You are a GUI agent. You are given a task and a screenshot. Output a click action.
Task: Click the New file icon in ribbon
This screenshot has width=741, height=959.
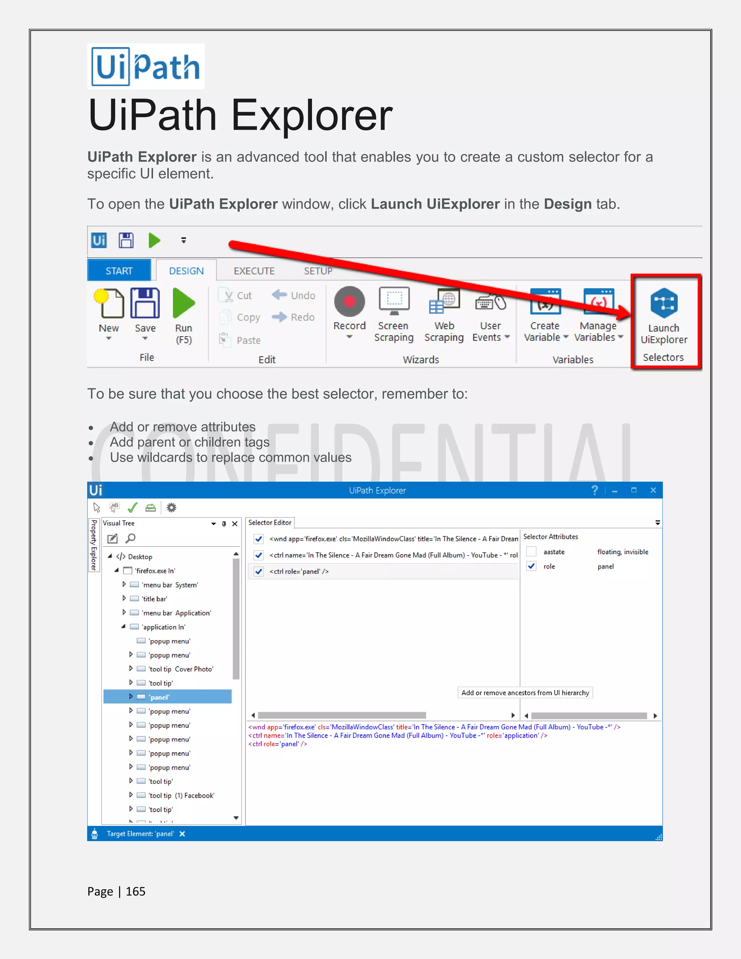pos(109,303)
